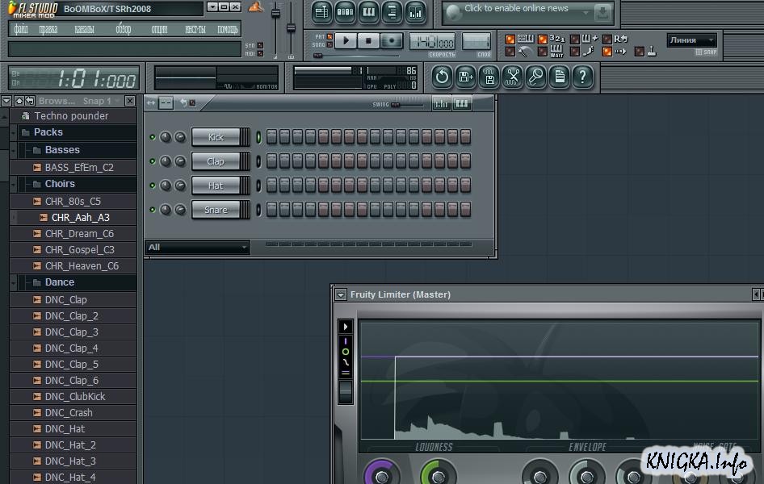Click the orange user icon near title
The image size is (764, 484).
pyautogui.click(x=255, y=6)
